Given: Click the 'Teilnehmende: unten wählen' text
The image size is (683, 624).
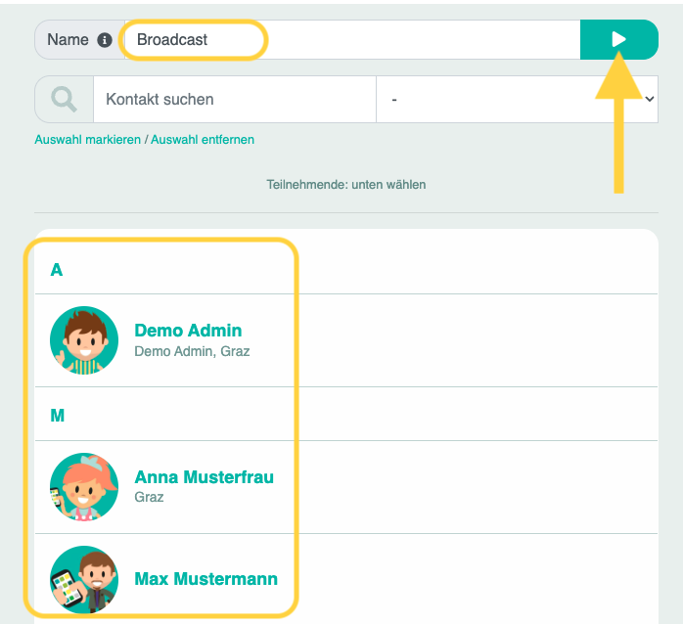Looking at the screenshot, I should pyautogui.click(x=346, y=185).
